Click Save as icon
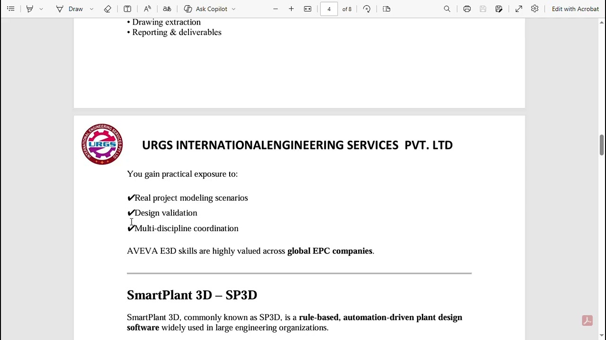The width and height of the screenshot is (606, 340). click(x=499, y=9)
